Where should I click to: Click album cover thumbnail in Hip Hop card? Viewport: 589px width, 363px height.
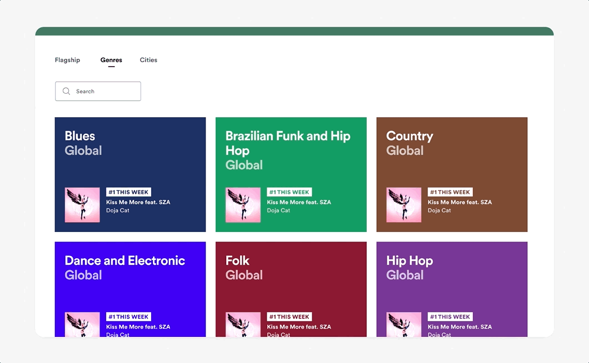[x=404, y=324]
